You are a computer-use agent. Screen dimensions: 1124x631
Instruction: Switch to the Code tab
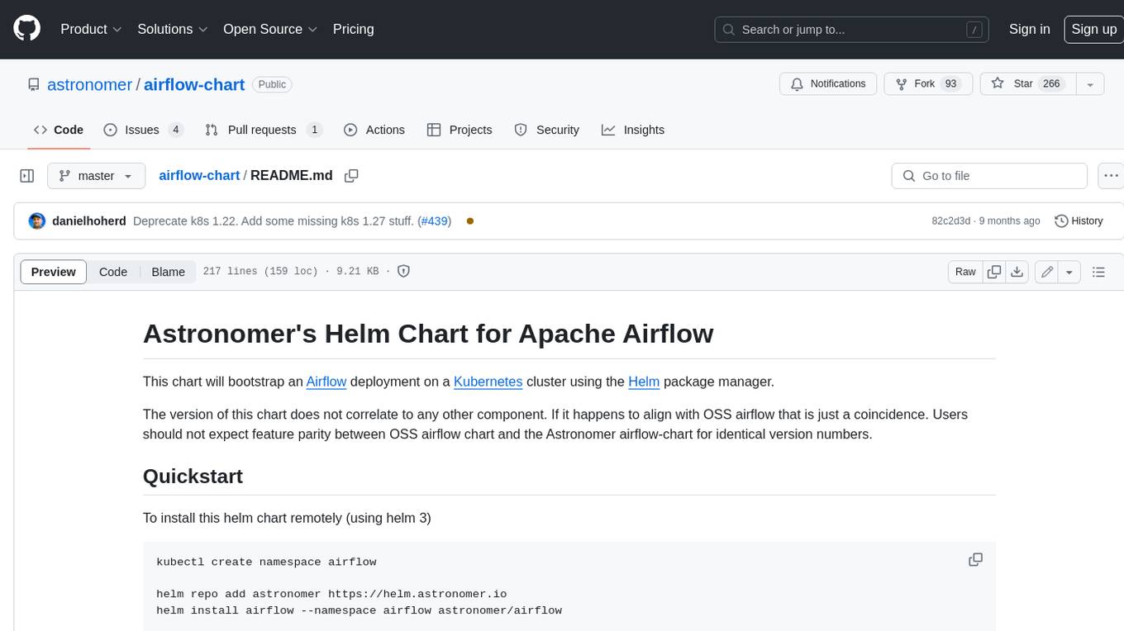coord(59,130)
